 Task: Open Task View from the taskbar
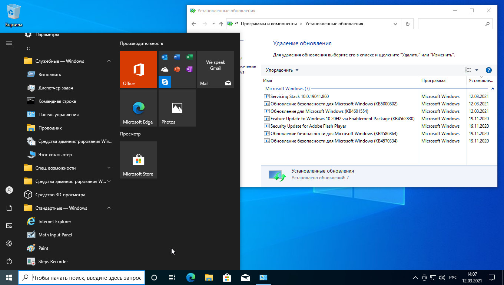[172, 278]
